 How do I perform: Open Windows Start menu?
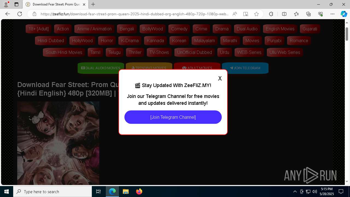pos(7,192)
